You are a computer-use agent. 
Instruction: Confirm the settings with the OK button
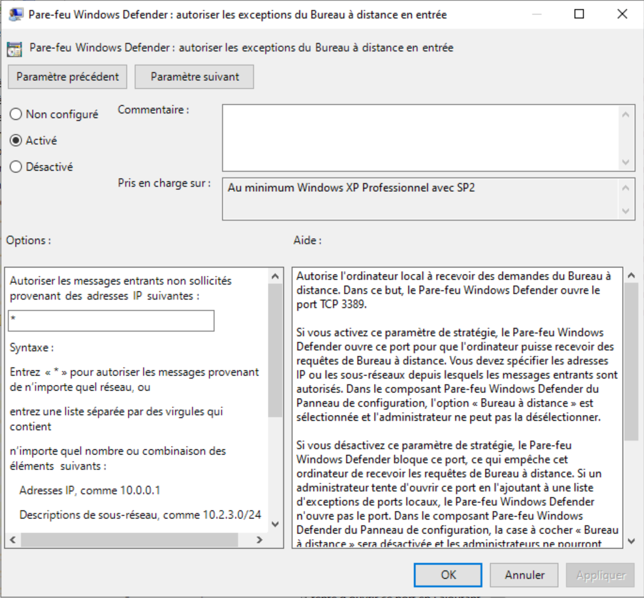pyautogui.click(x=448, y=575)
